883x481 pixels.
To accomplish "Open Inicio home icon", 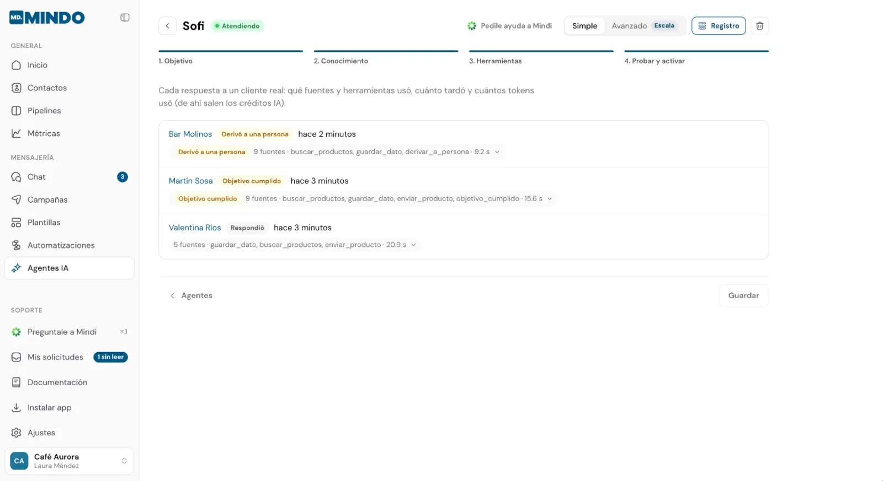I will pos(17,65).
